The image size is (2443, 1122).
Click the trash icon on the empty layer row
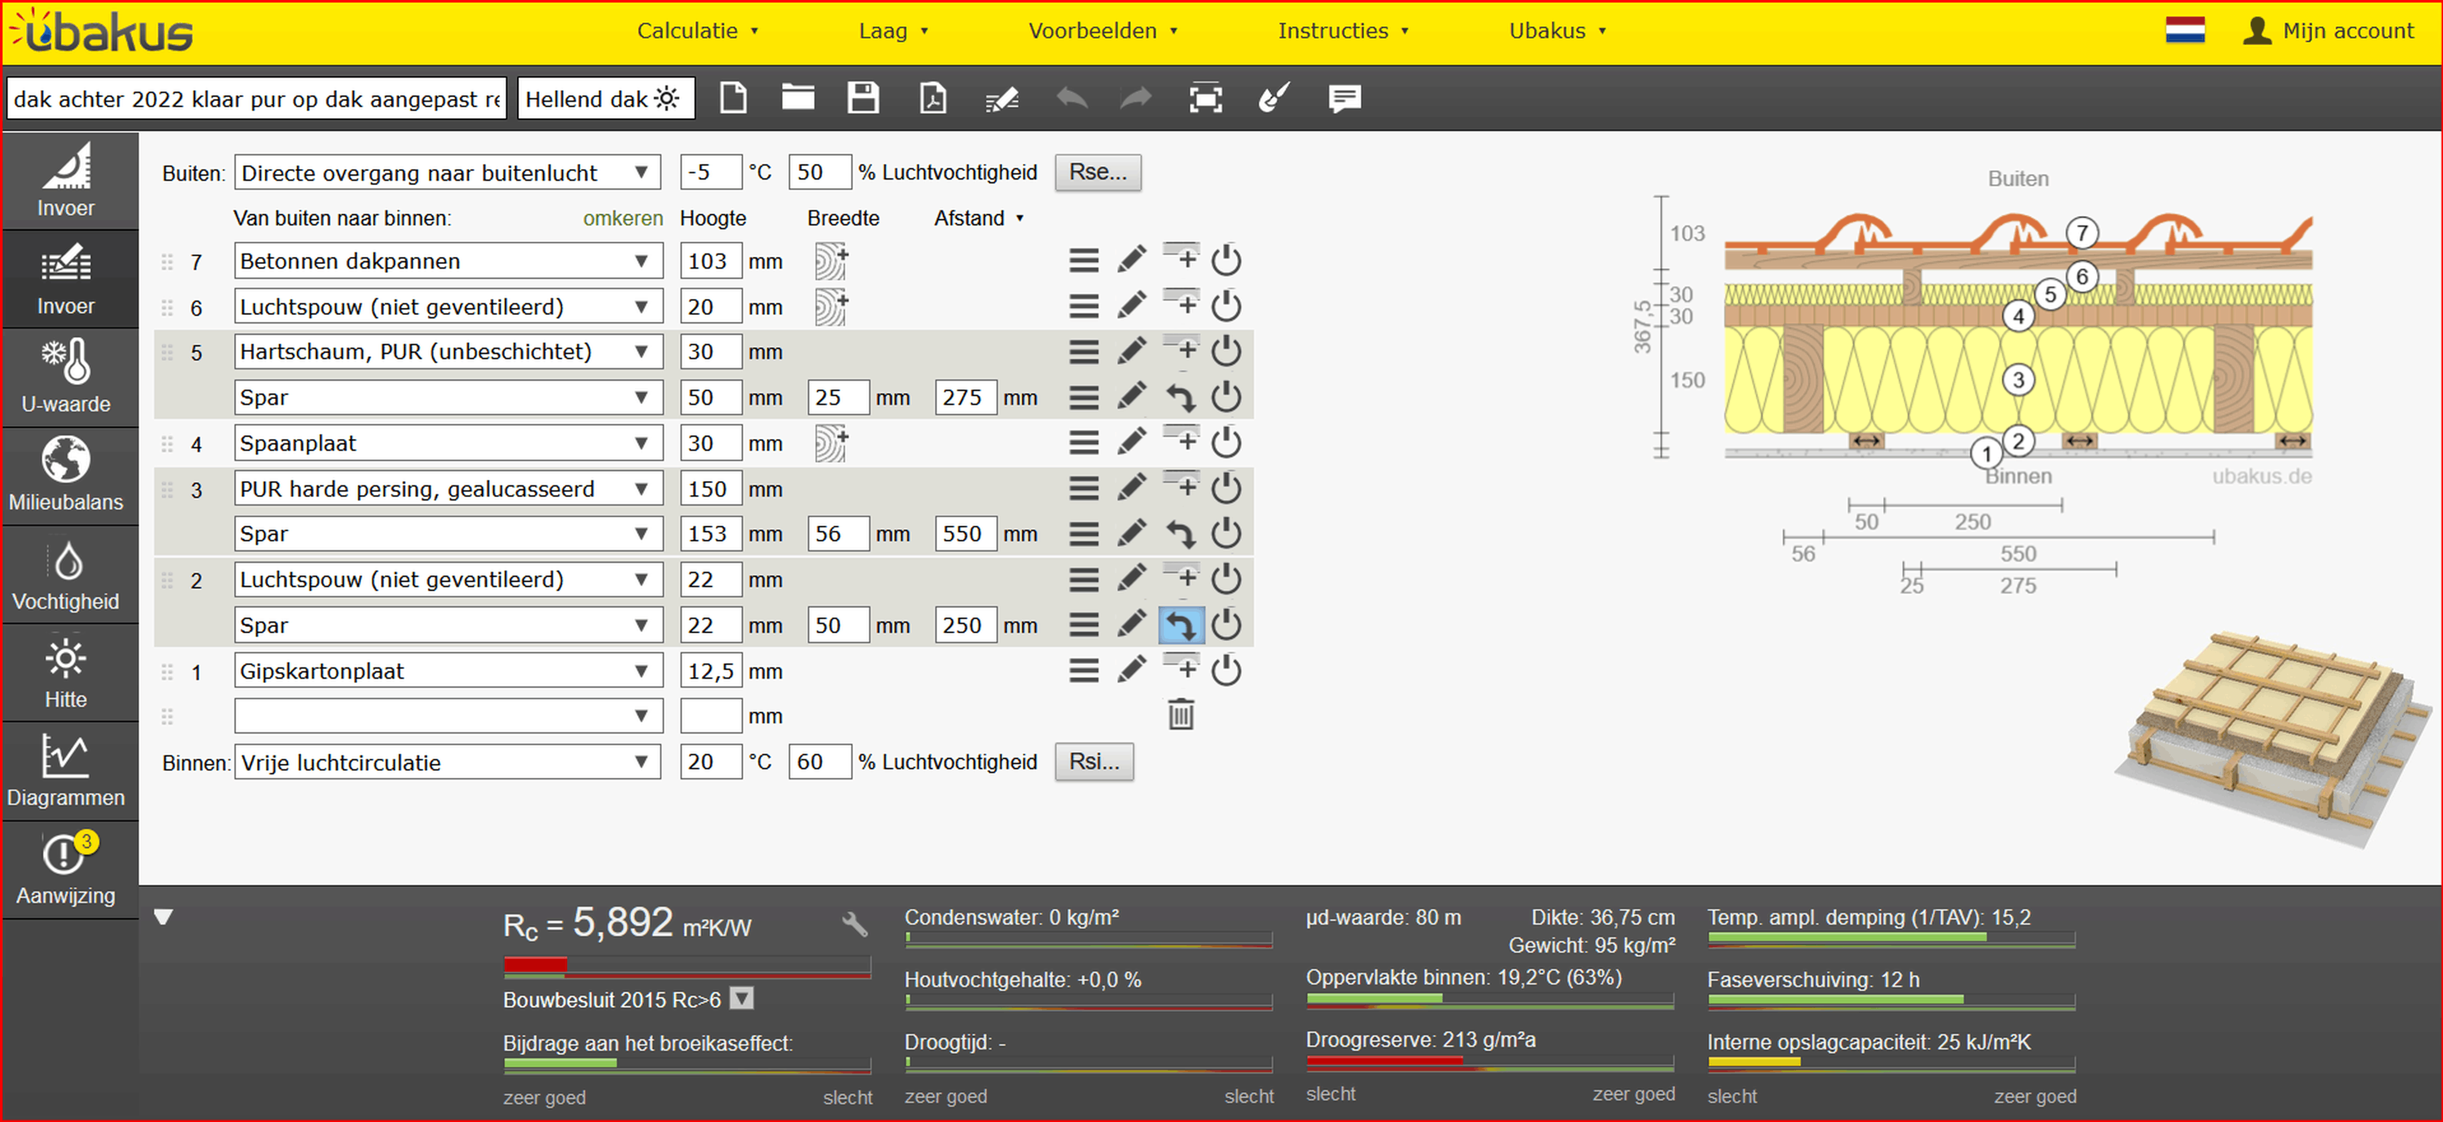(1181, 715)
